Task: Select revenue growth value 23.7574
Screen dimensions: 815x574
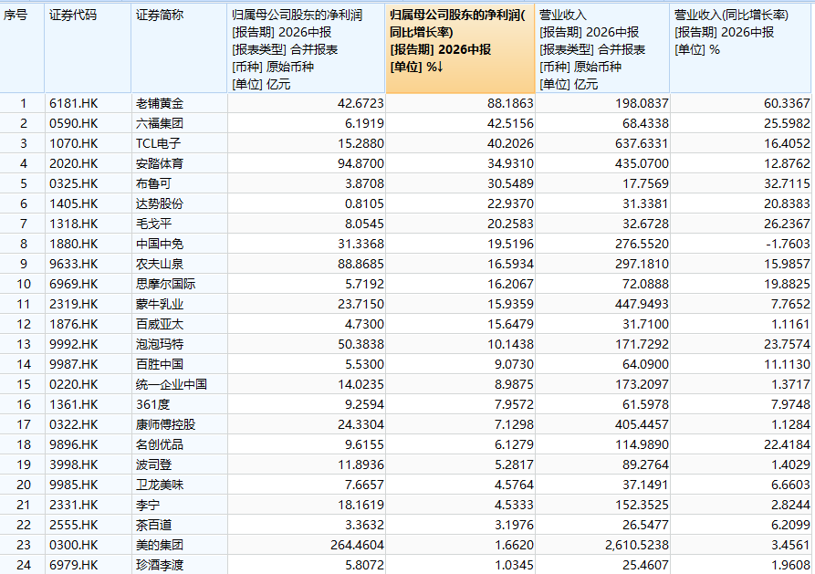Action: 787,344
